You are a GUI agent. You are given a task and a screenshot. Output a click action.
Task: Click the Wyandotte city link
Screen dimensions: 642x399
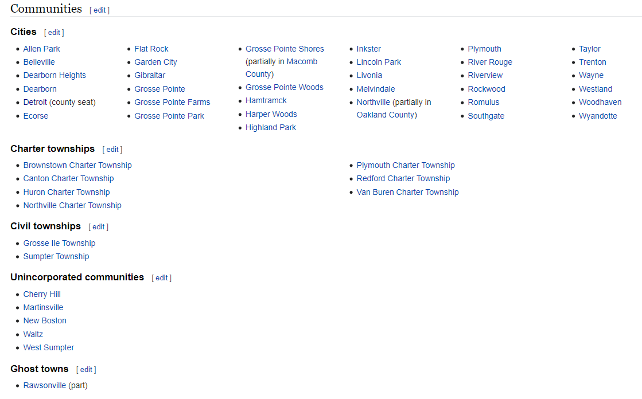[598, 116]
